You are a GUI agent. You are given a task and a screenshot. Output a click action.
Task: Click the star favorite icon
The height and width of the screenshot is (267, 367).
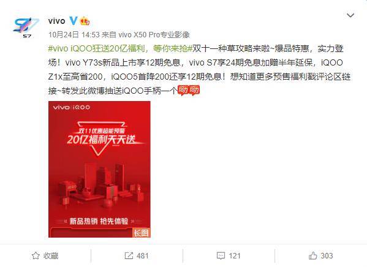click(36, 255)
